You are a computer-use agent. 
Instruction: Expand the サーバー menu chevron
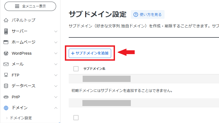coord(56,31)
